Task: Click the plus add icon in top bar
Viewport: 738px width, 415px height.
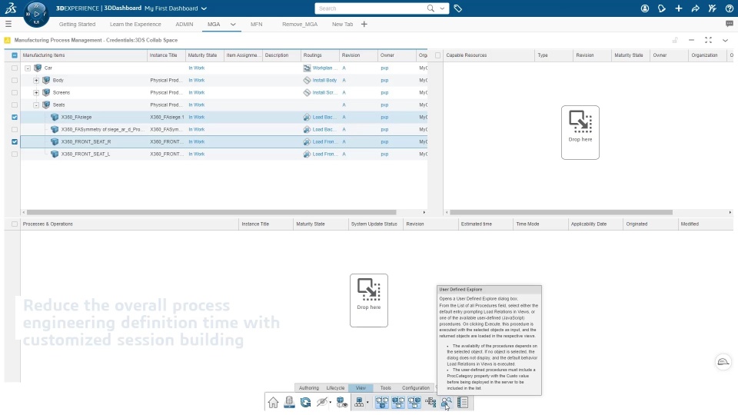Action: click(x=678, y=8)
